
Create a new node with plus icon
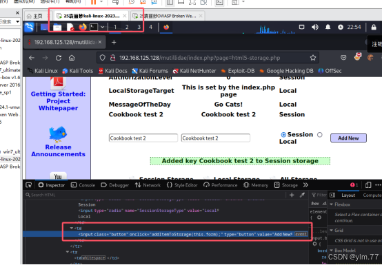(292, 195)
